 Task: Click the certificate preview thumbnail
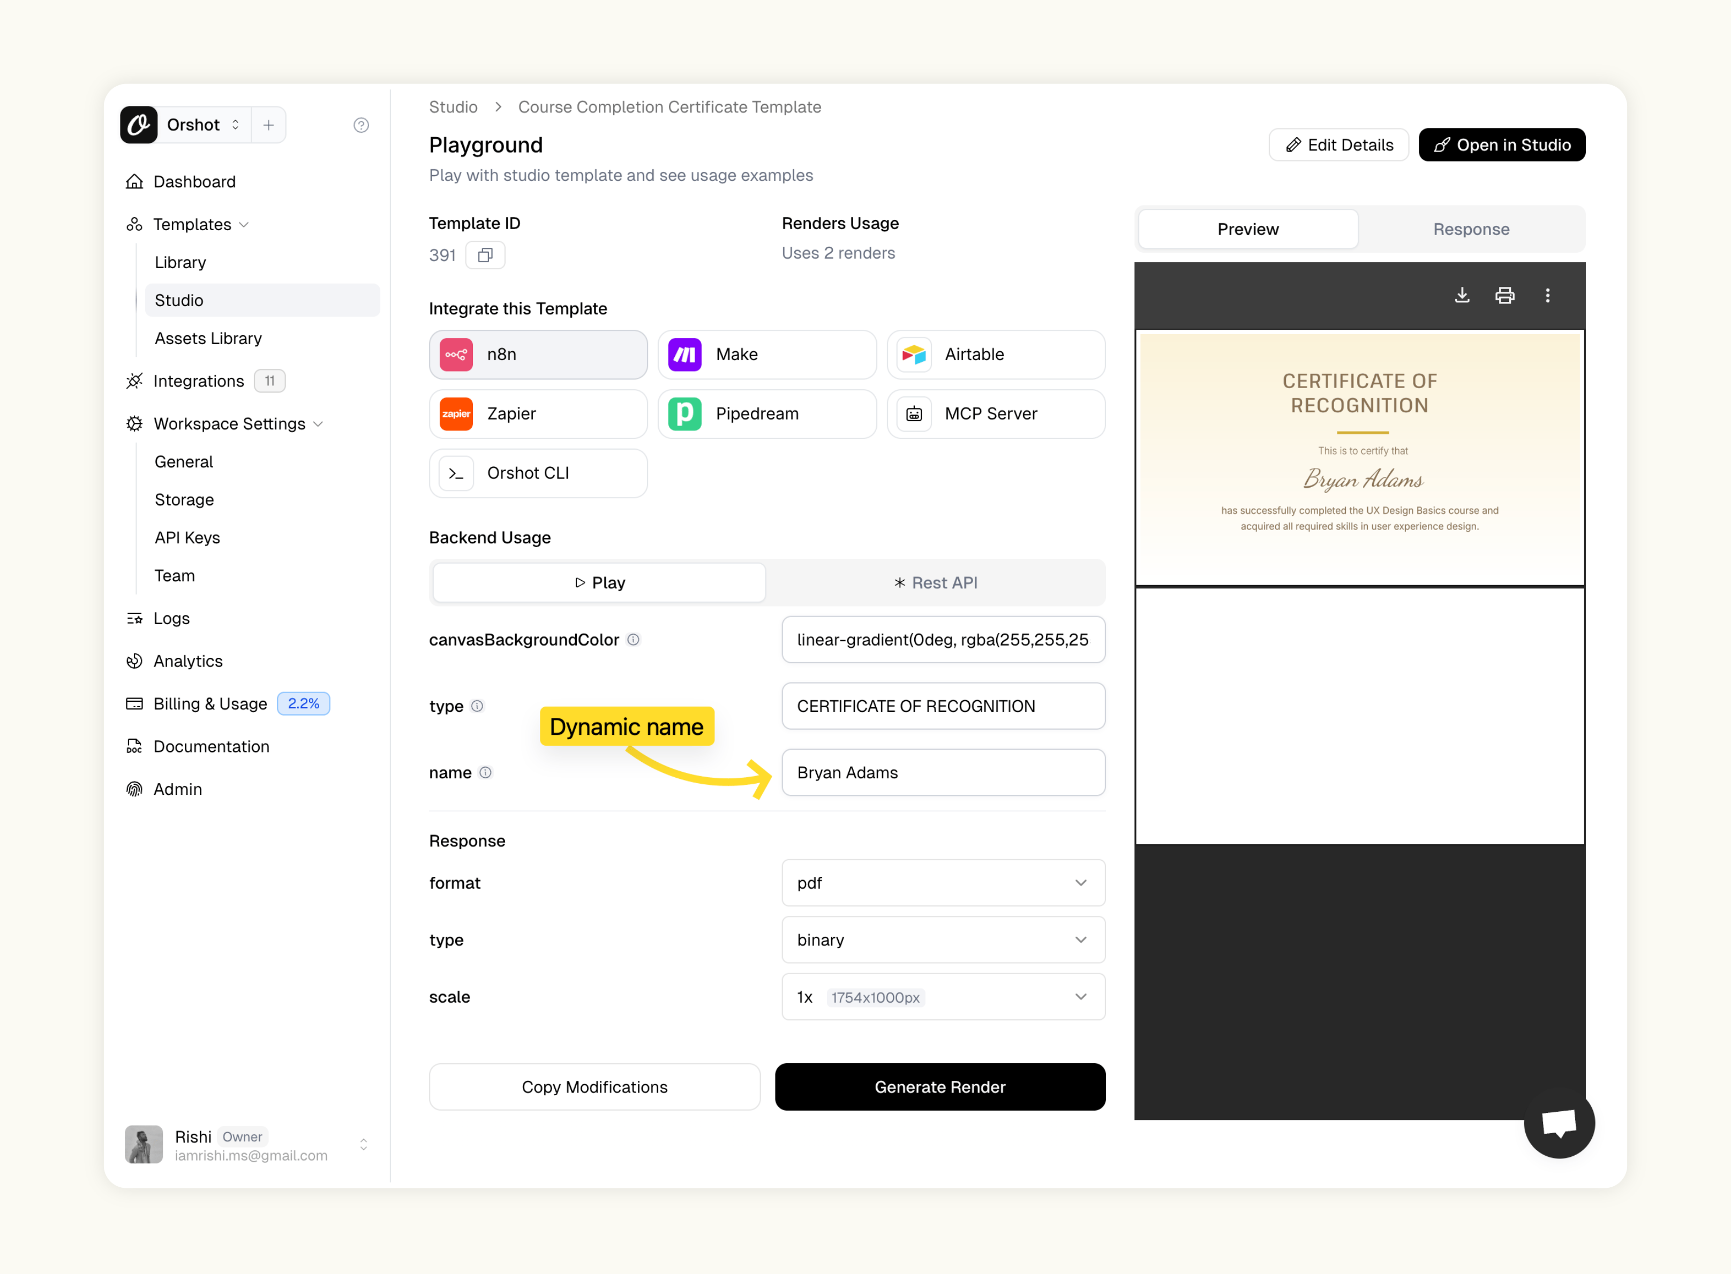click(1359, 458)
